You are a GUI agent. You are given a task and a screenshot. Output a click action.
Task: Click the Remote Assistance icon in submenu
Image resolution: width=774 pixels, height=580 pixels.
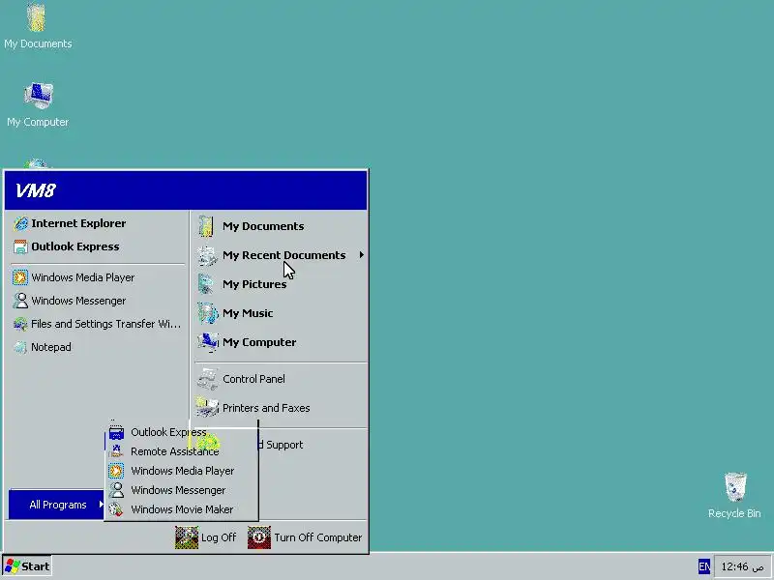pyautogui.click(x=116, y=451)
